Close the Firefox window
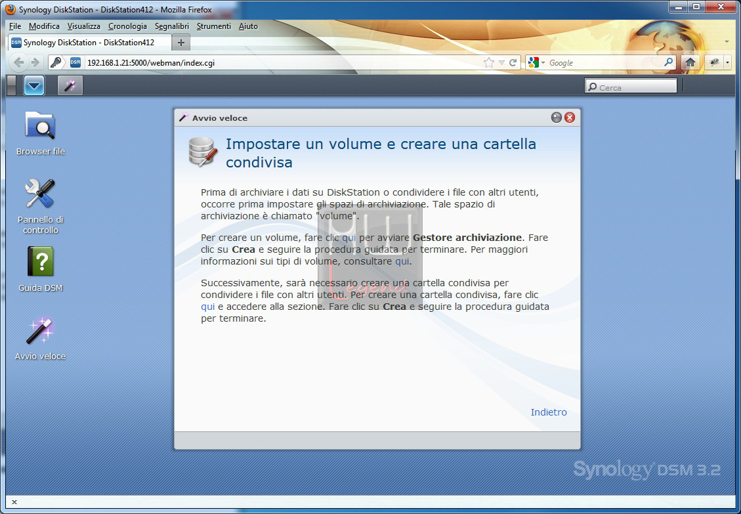The height and width of the screenshot is (514, 741). click(x=721, y=7)
